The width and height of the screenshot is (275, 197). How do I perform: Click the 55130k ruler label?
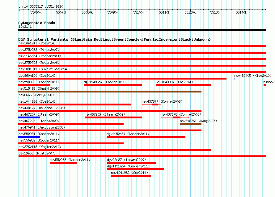pos(216,12)
